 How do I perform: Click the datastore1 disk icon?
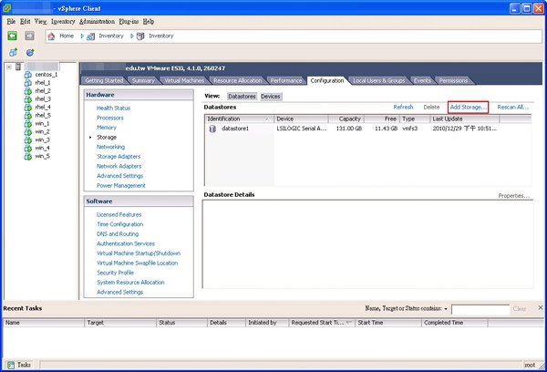[212, 129]
